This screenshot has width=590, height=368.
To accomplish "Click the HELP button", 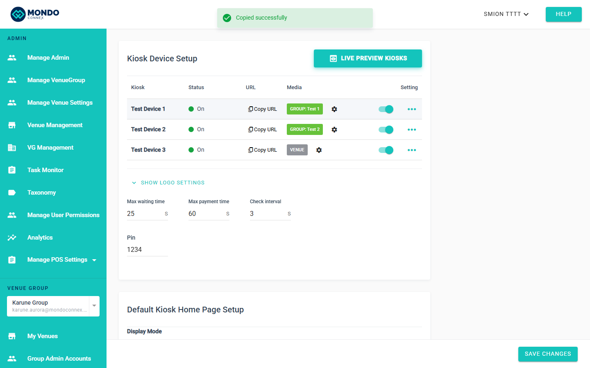I will coord(563,14).
